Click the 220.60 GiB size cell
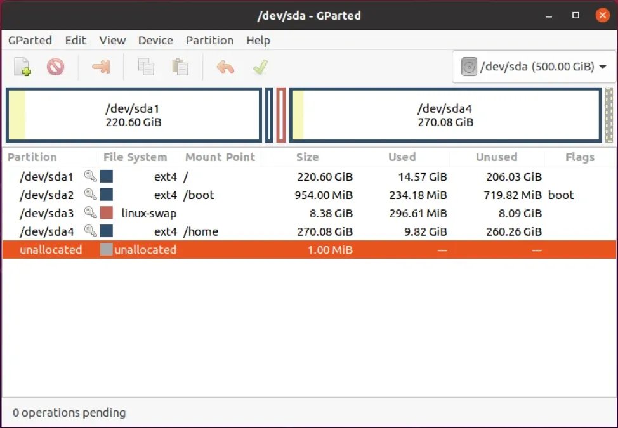This screenshot has height=428, width=618. pos(325,177)
